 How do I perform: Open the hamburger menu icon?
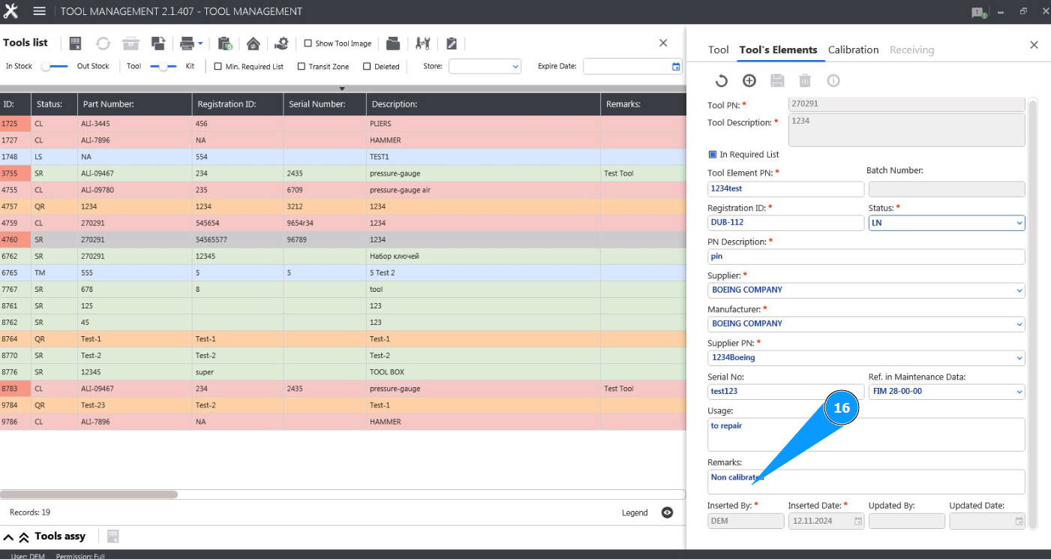(x=40, y=11)
